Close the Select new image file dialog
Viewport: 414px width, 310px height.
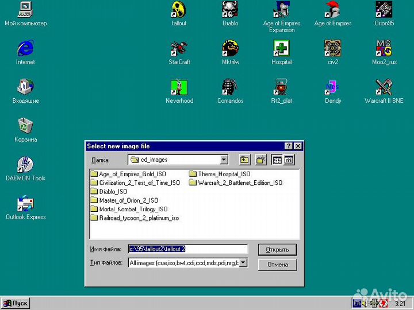click(x=298, y=146)
